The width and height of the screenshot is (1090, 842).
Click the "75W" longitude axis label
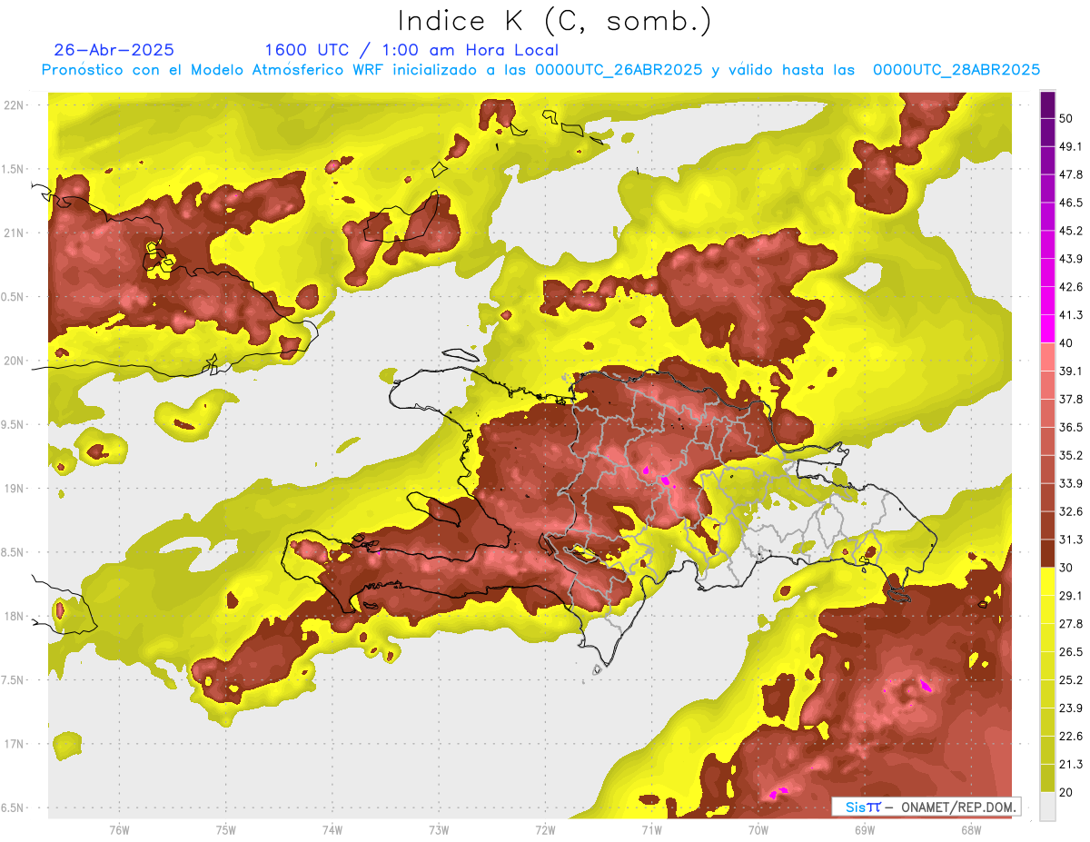click(226, 830)
